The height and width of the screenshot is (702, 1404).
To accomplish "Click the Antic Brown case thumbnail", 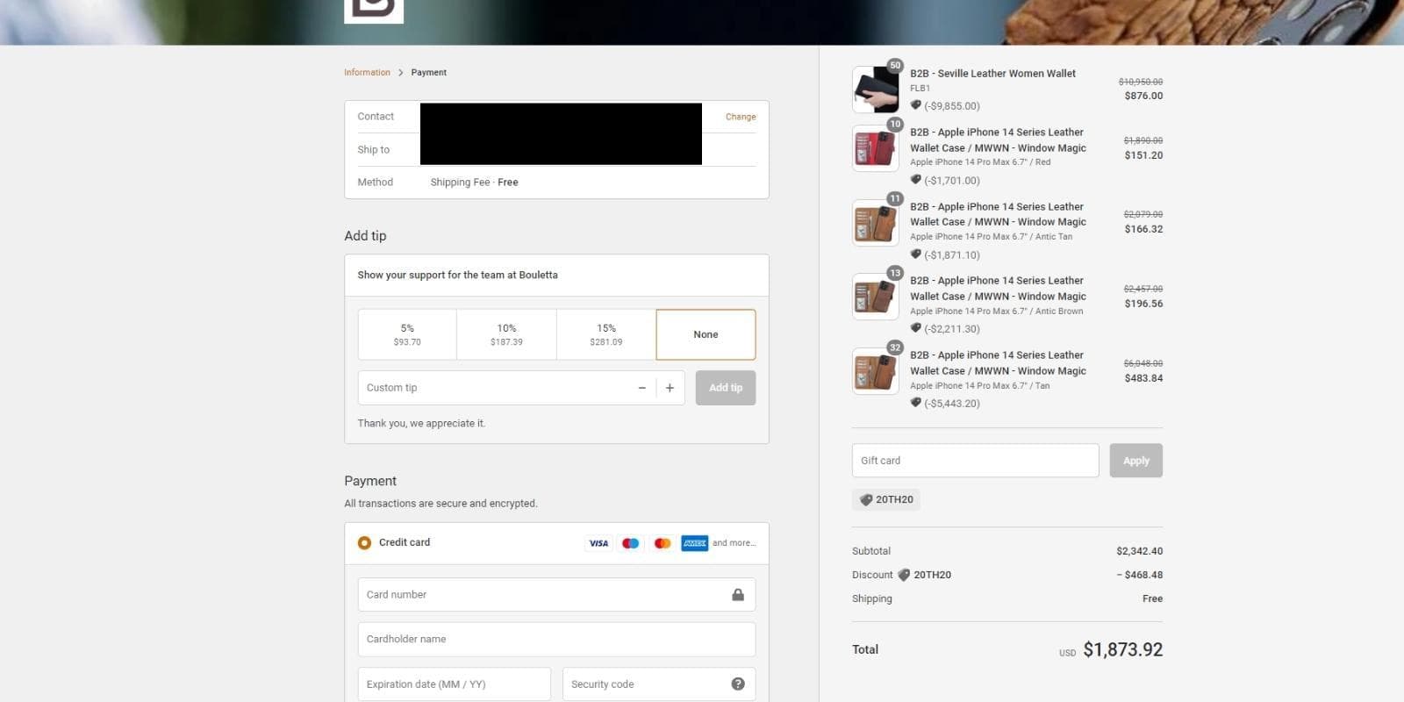I will coord(876,297).
